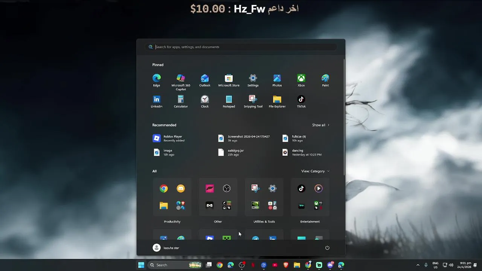Open the pinned Edge app
Viewport: 482px width, 271px height.
click(157, 81)
